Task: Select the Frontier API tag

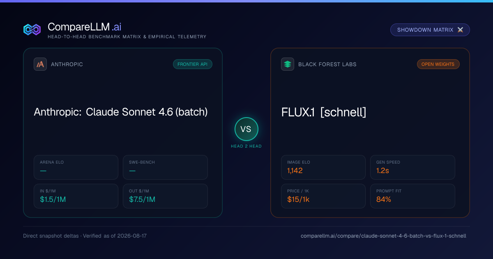Action: point(193,64)
